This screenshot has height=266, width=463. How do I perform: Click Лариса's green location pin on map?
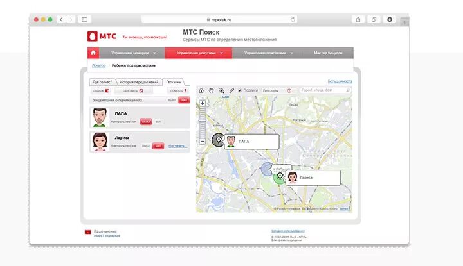(x=279, y=178)
